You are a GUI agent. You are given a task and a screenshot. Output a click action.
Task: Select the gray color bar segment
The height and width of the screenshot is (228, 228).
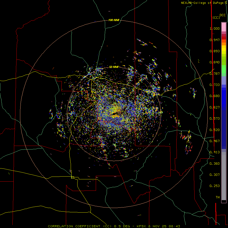tap(224, 176)
